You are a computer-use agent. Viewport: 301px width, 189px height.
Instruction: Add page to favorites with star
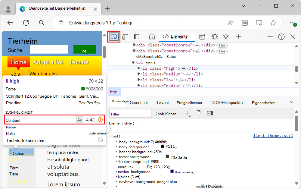coord(273,23)
